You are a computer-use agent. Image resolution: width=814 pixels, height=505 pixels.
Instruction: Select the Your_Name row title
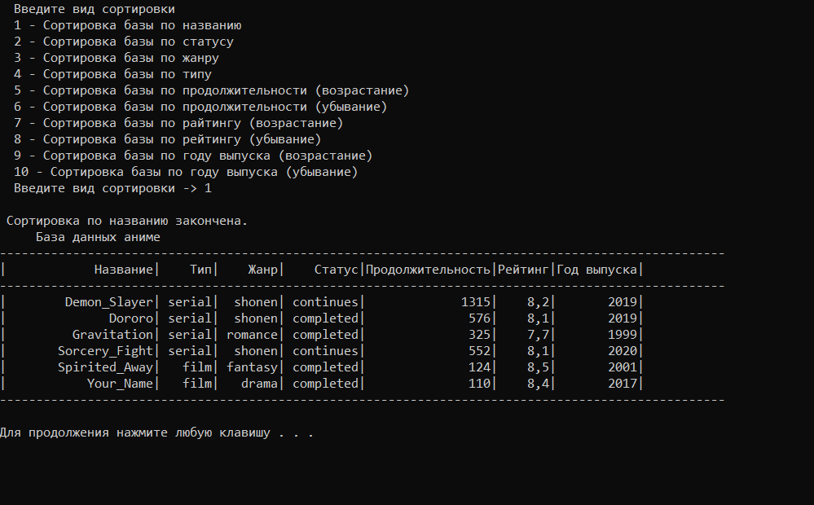tap(120, 384)
